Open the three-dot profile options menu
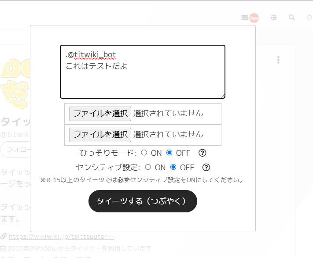The height and width of the screenshot is (258, 313). (278, 60)
